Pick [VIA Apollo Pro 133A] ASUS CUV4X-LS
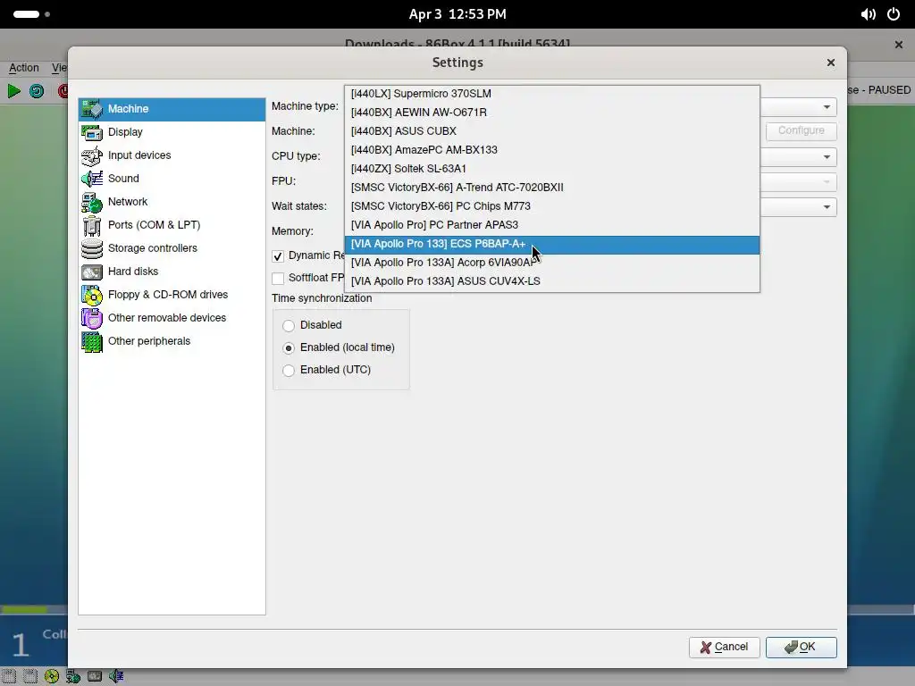Screen dimensions: 915x686 point(552,281)
